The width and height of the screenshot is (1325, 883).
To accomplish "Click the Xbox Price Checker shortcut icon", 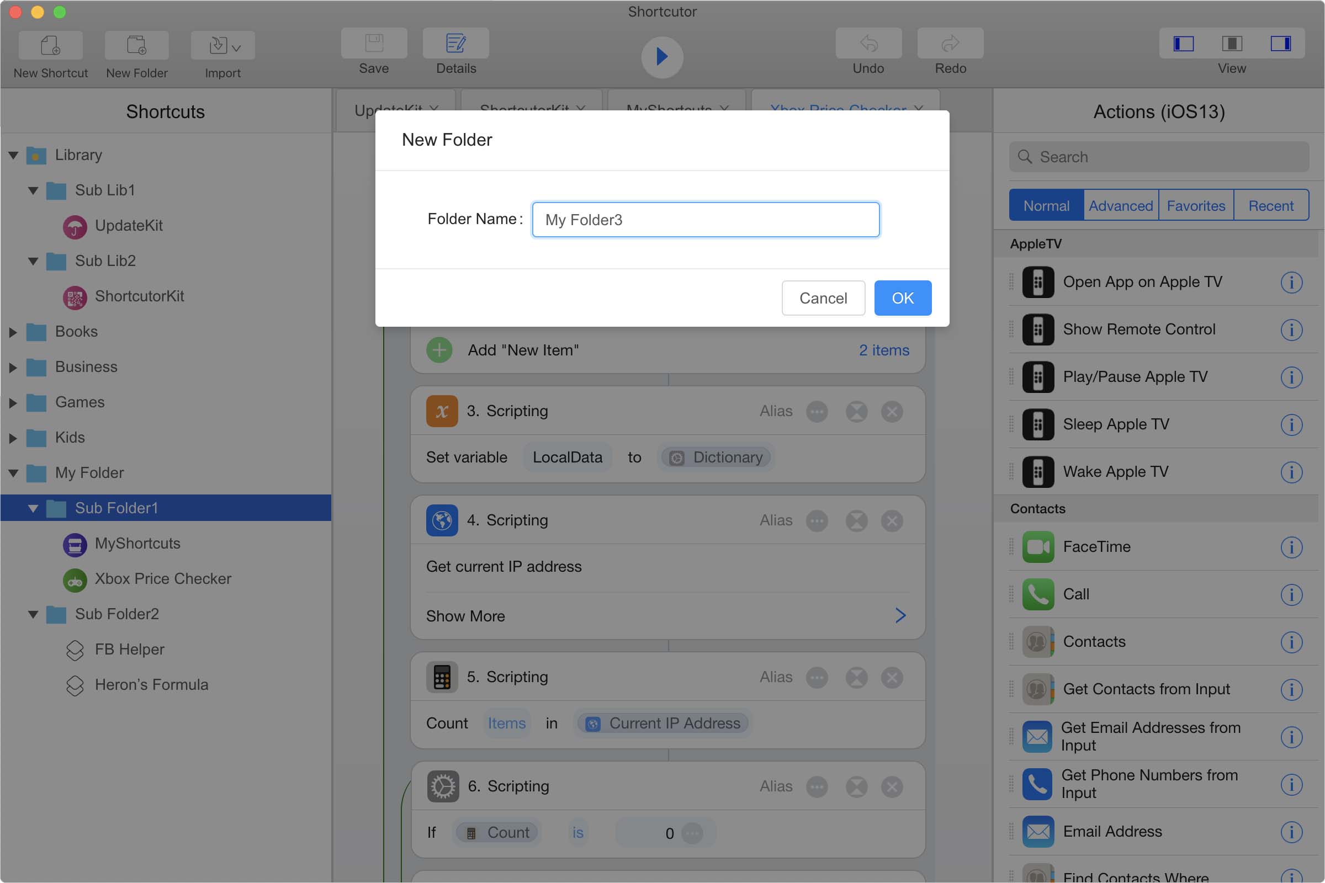I will 75,579.
